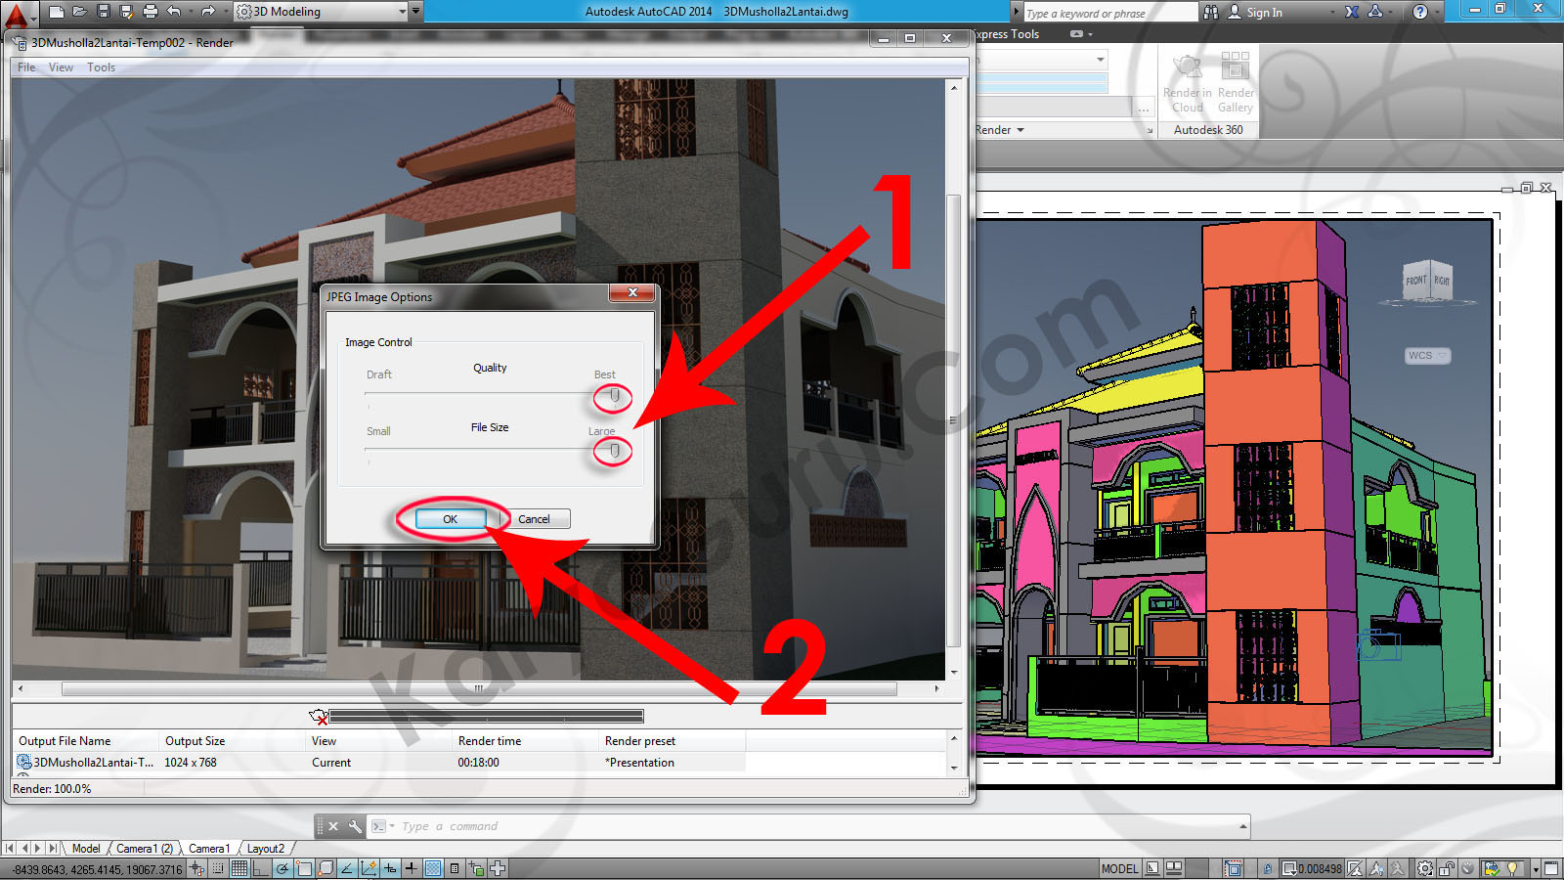The image size is (1564, 880).
Task: Click the Quality slider handle
Action: pyautogui.click(x=614, y=395)
